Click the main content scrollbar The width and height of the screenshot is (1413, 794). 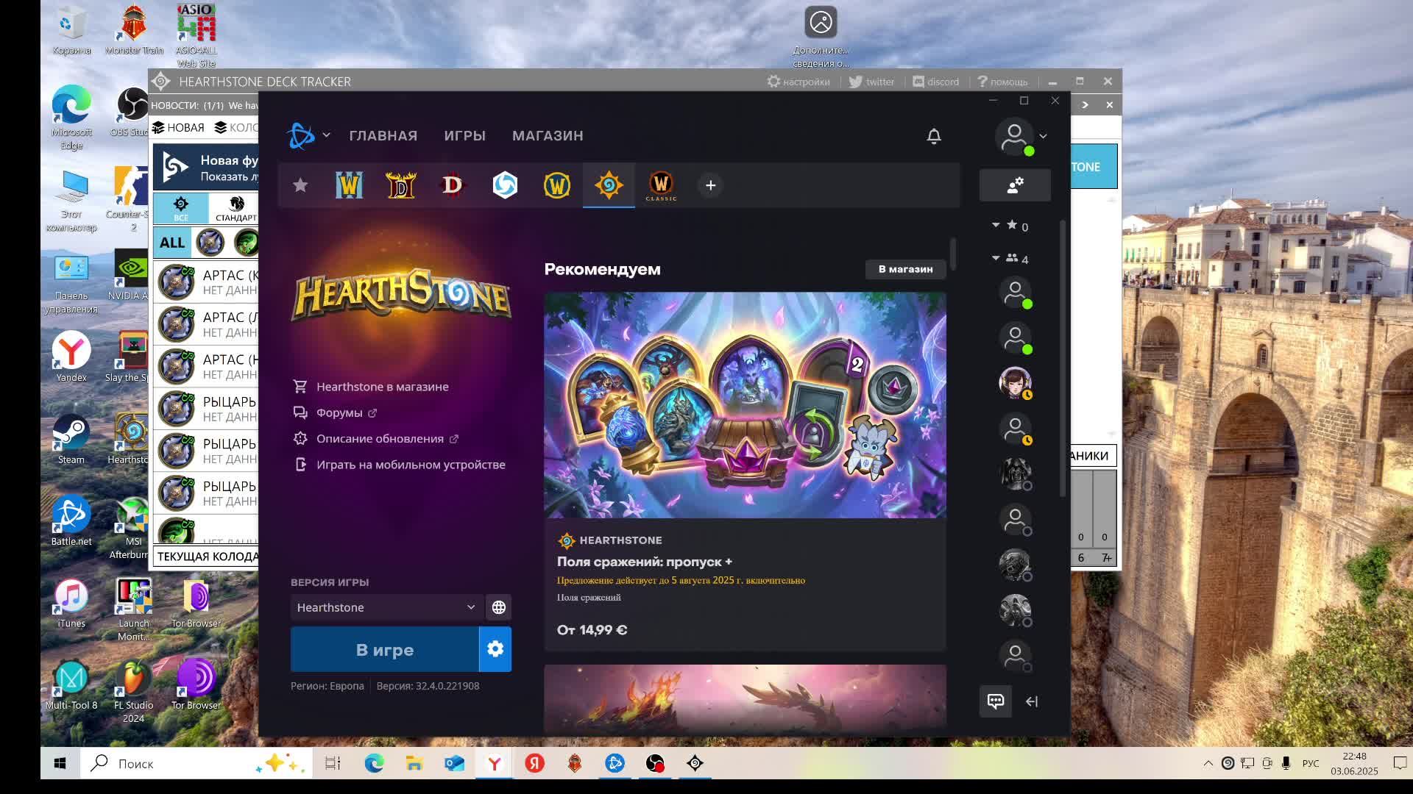pos(953,254)
